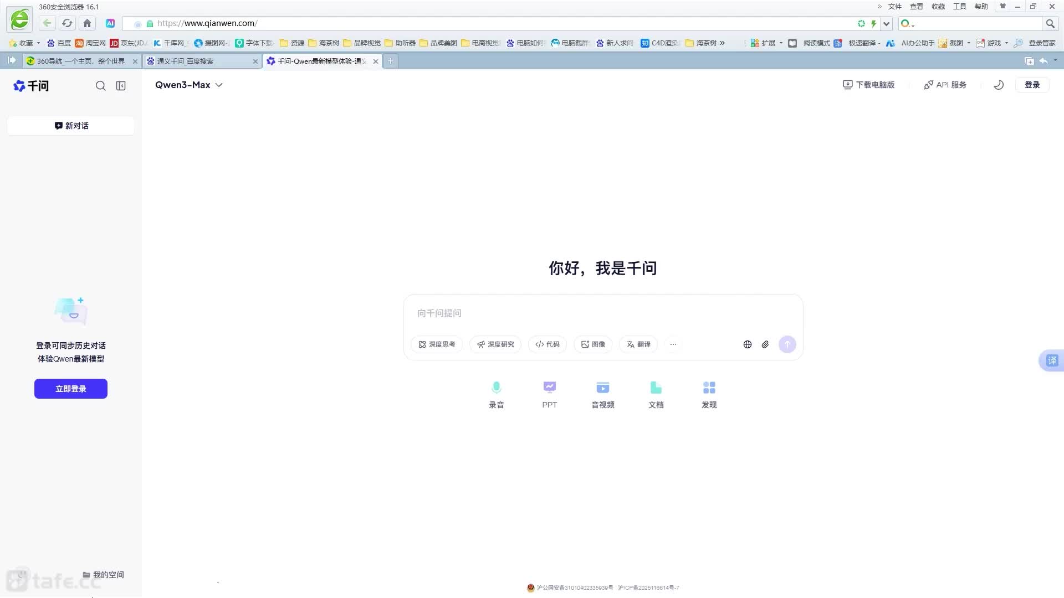Close the 千问-Qwen tab

(376, 61)
